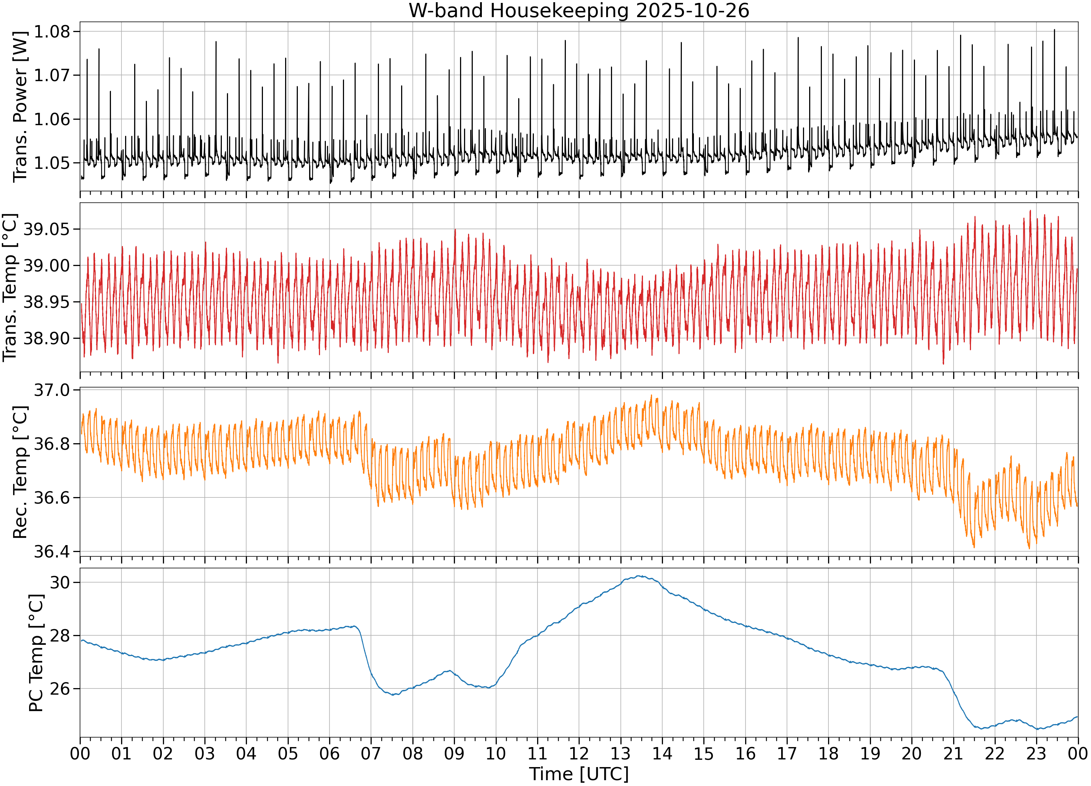The width and height of the screenshot is (1091, 786).
Task: Click the Rec. Temp peak near 14:00
Action: click(652, 396)
